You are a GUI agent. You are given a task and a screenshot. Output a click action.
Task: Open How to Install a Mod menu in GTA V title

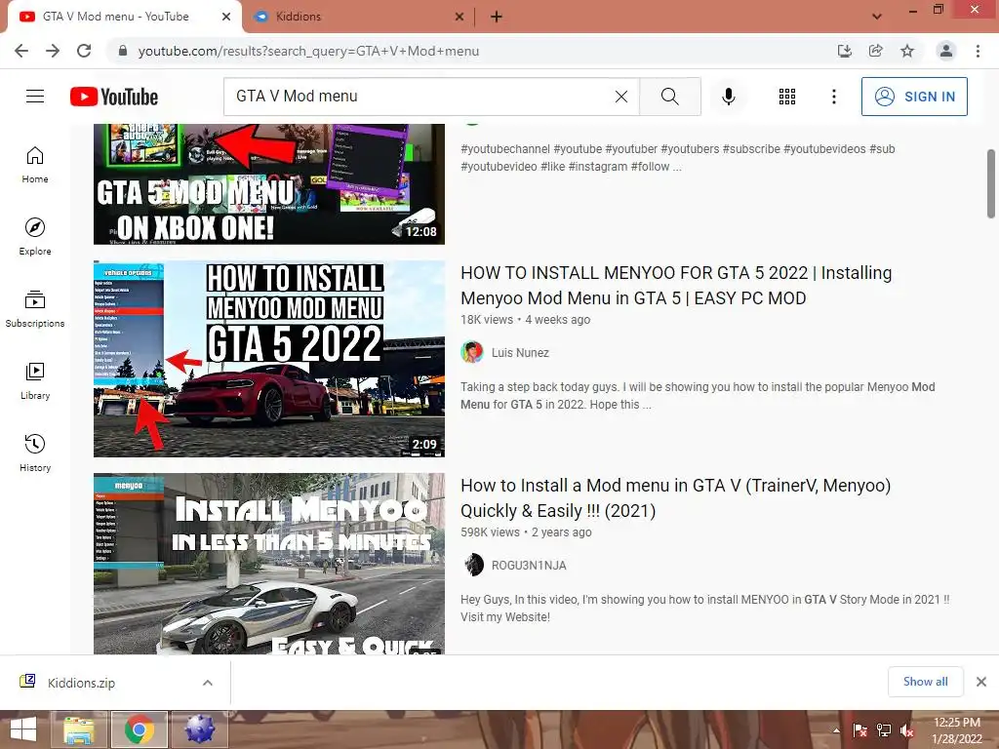coord(675,498)
